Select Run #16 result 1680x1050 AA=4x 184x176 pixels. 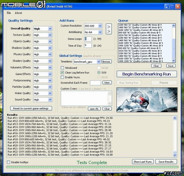tap(60, 133)
